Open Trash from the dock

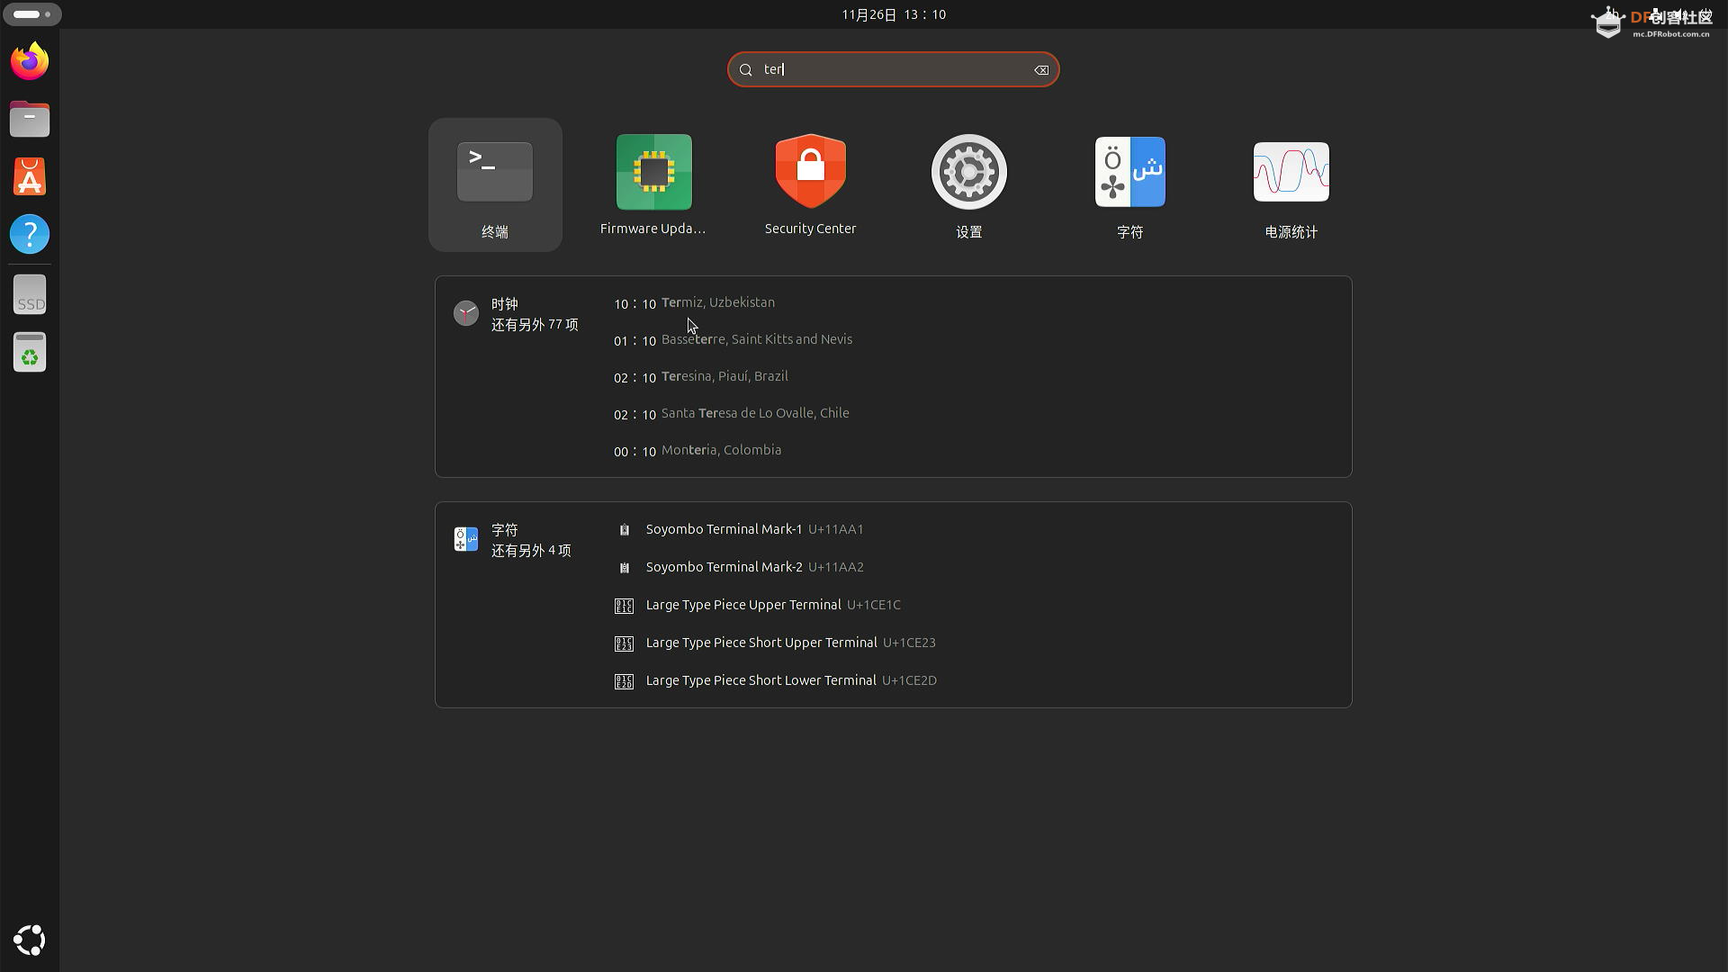point(30,353)
